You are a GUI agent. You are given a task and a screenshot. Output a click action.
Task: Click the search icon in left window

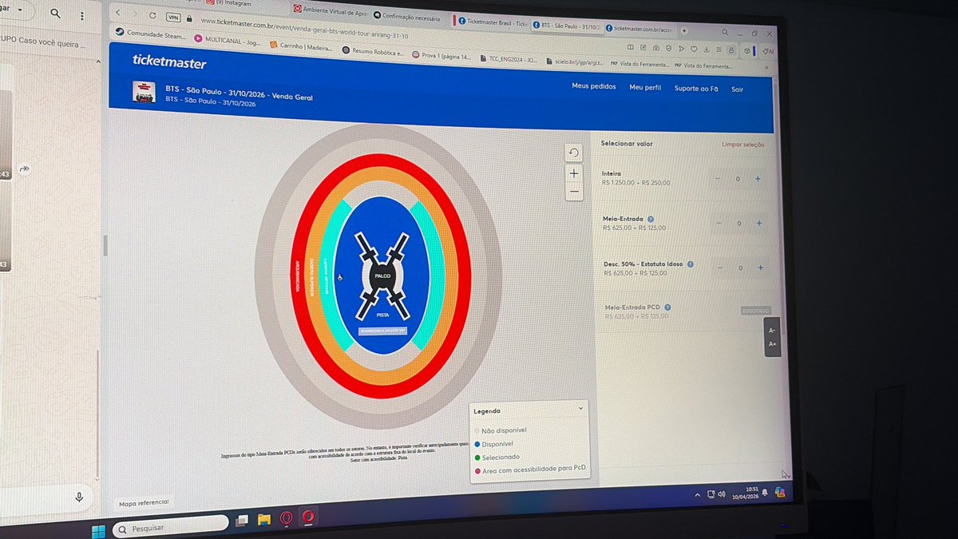(55, 14)
